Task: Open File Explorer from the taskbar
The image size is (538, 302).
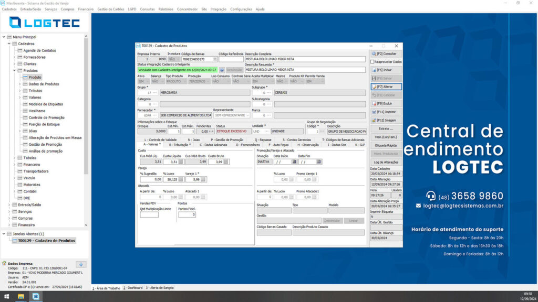Action: [21, 297]
